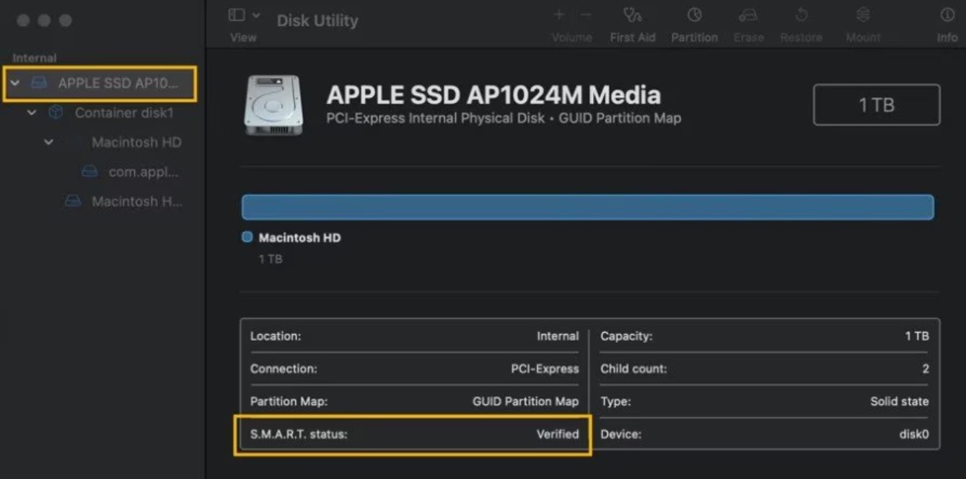966x479 pixels.
Task: Click the Capacity label in table
Action: coord(626,336)
